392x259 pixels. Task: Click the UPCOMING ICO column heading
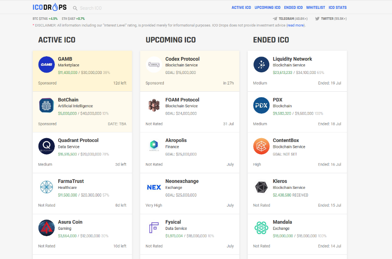tap(170, 40)
